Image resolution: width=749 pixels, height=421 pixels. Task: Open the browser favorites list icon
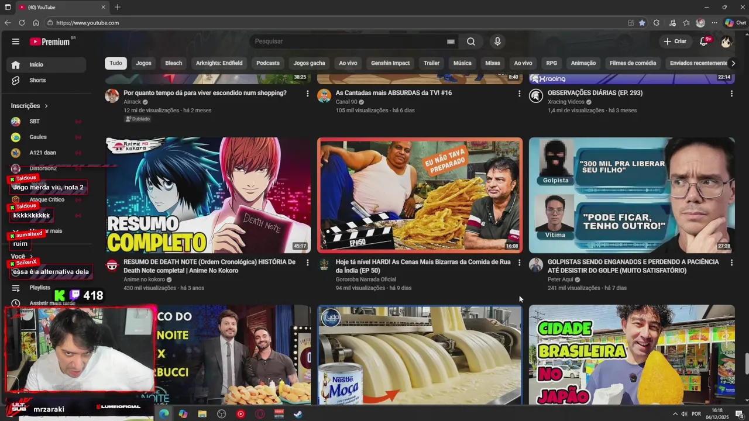click(x=686, y=23)
